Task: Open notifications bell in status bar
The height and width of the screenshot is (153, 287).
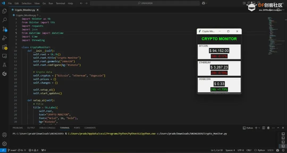Action: [x=283, y=150]
